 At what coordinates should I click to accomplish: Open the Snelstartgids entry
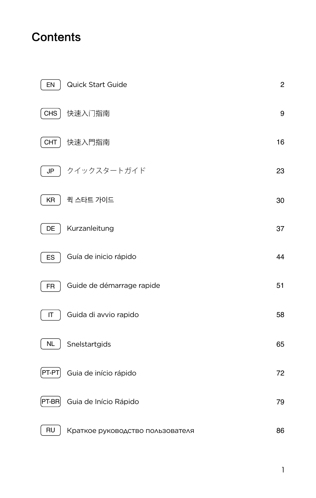(x=89, y=344)
